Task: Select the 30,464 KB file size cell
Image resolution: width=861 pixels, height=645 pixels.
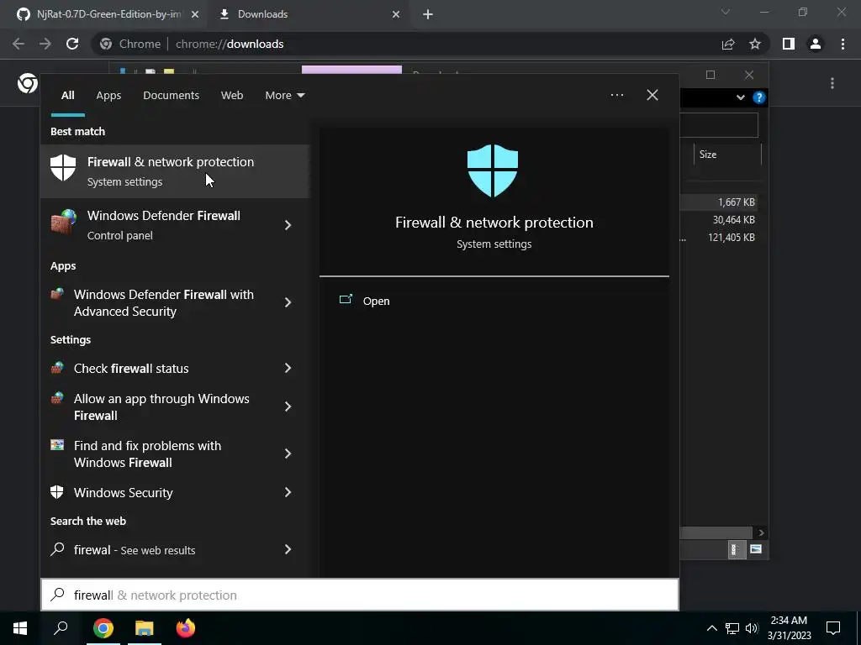Action: [733, 220]
